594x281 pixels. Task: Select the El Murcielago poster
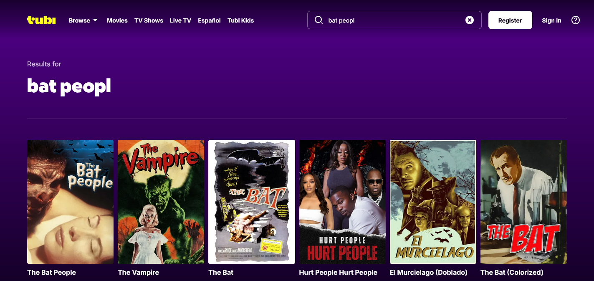click(x=433, y=202)
